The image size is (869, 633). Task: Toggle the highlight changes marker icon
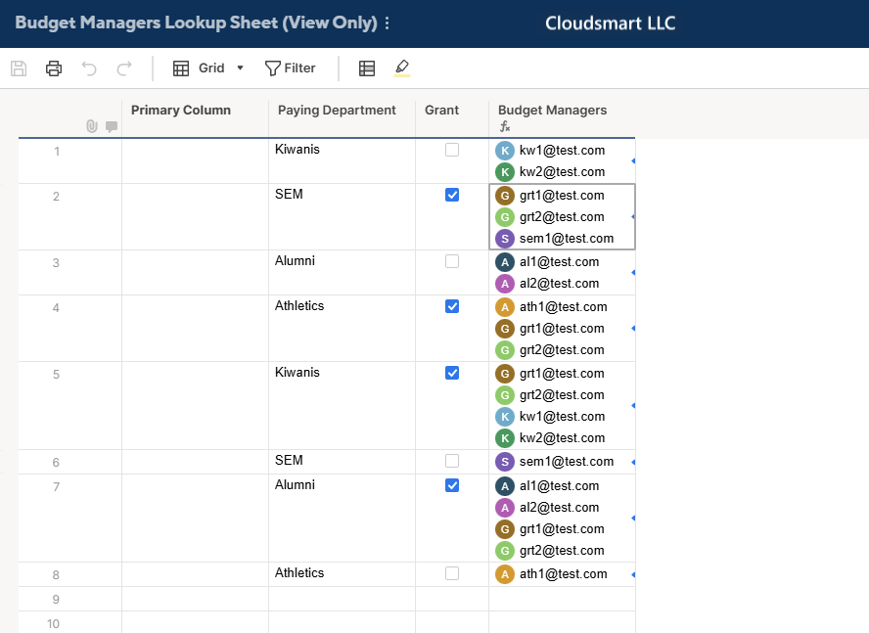[x=402, y=68]
